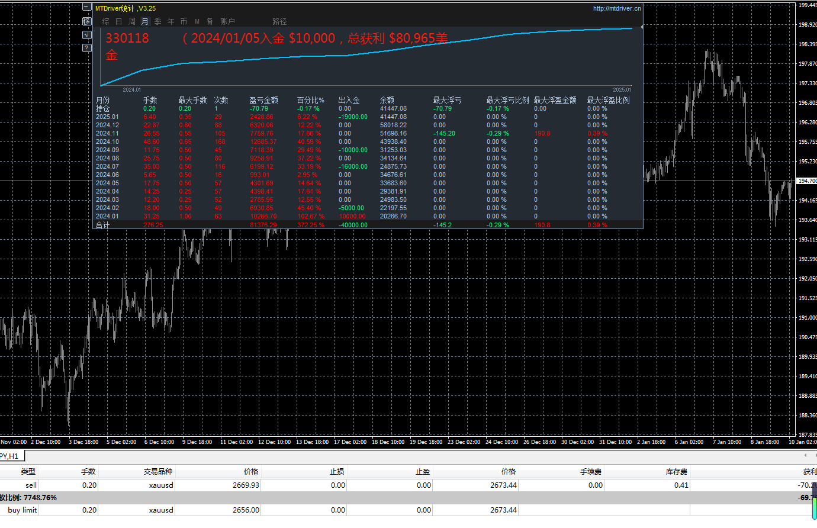This screenshot has width=817, height=528.
Task: Click the 移 move icon beside the panel
Action: [x=86, y=21]
